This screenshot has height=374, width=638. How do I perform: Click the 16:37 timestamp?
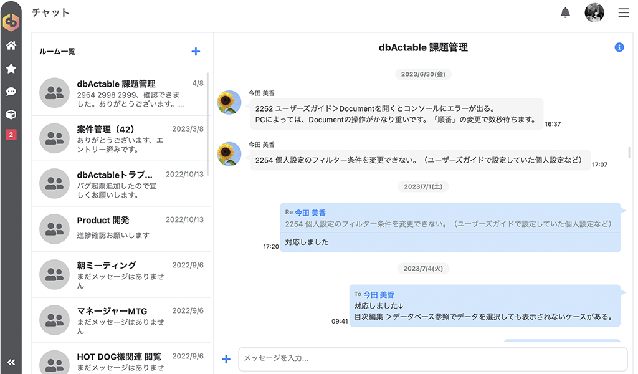(x=553, y=124)
